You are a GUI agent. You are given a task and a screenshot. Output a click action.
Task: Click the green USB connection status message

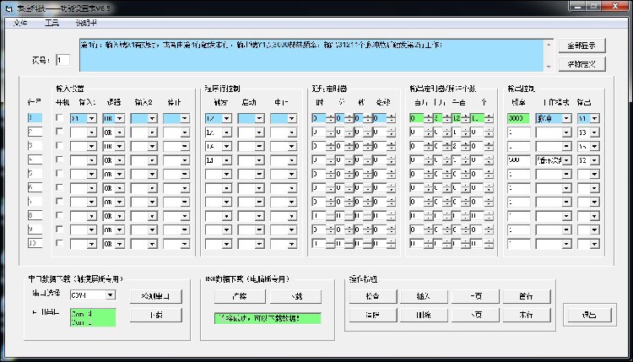tap(268, 318)
